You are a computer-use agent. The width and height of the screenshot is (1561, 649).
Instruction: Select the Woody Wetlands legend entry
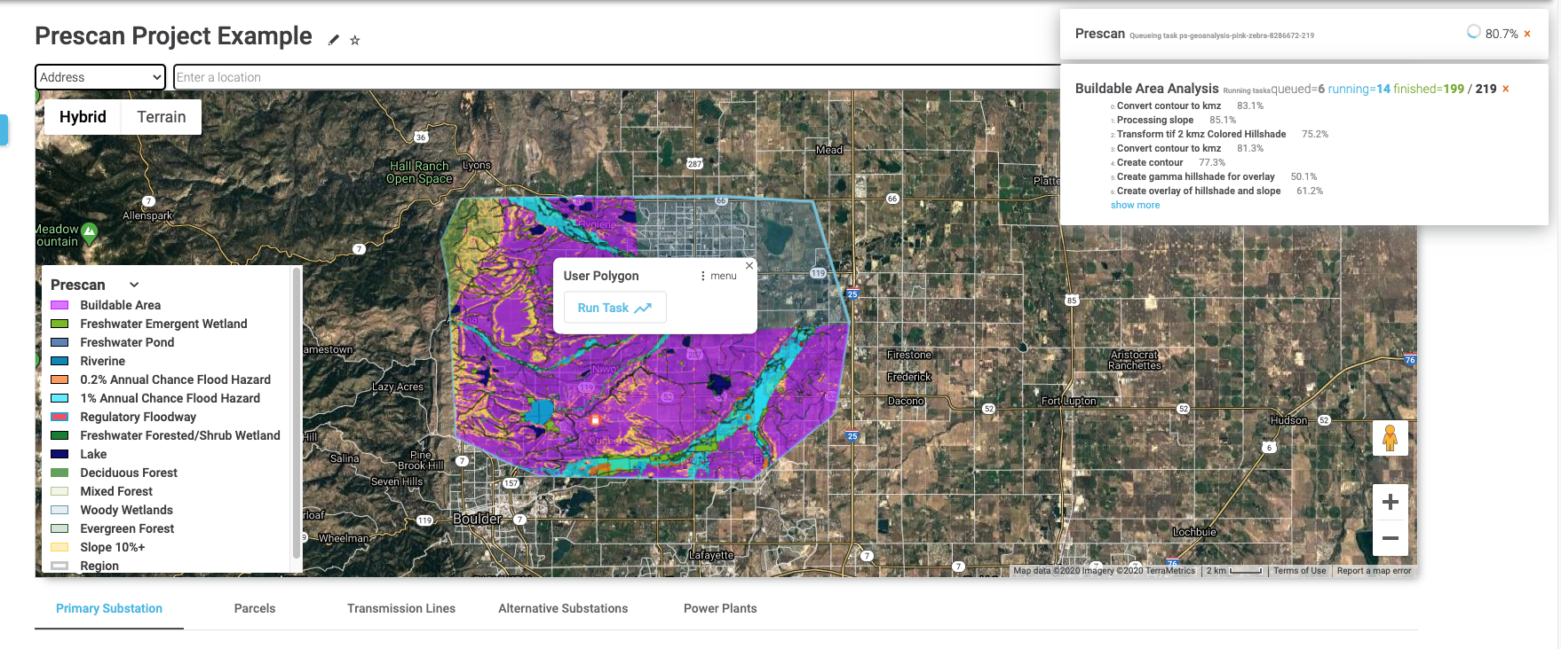(x=126, y=510)
